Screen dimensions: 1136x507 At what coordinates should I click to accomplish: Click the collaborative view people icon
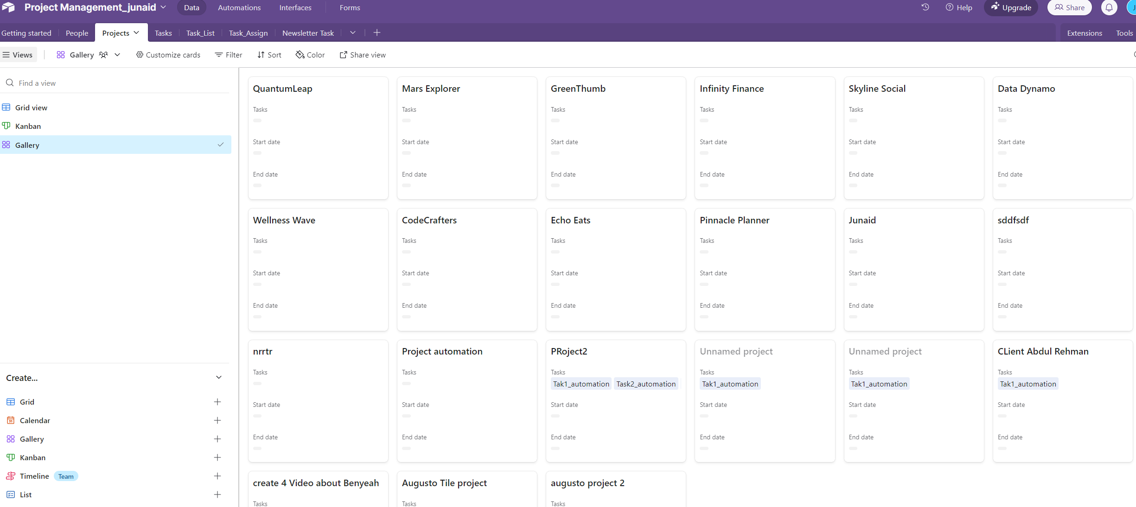click(x=103, y=55)
